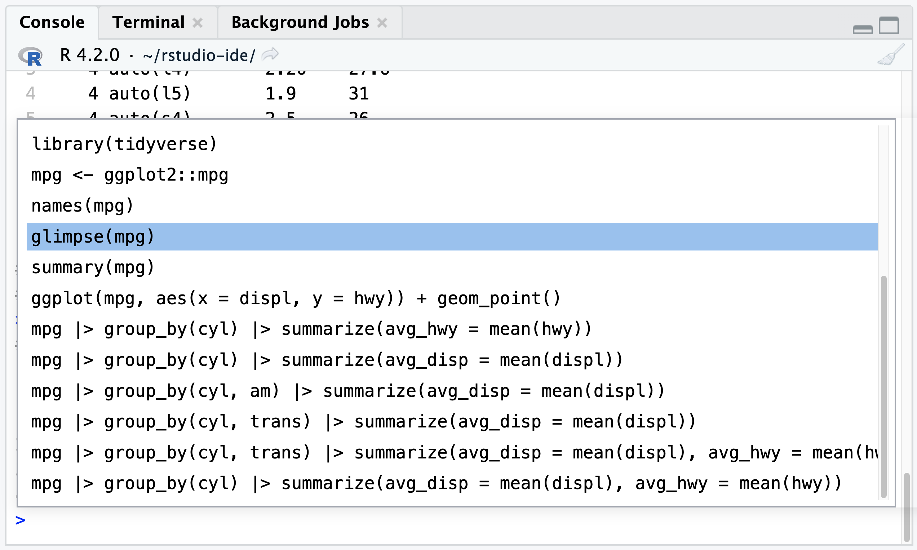
Task: Select summary(mpg) history entry
Action: tap(452, 267)
